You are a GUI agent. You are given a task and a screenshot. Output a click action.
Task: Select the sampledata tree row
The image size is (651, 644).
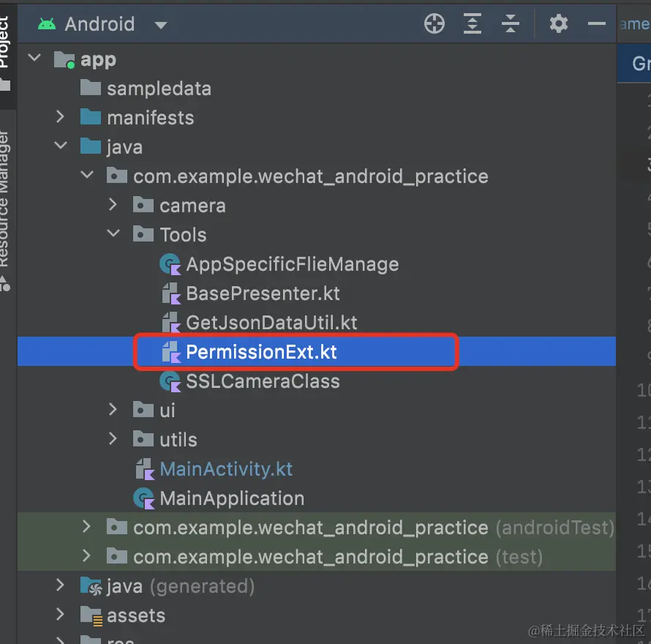click(x=317, y=89)
